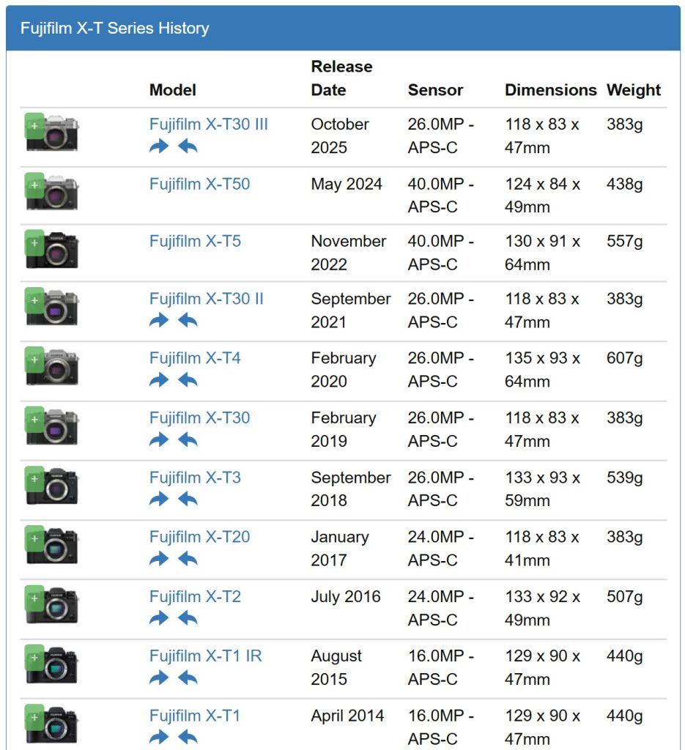
Task: Click the left-pointing arrow under Fujifilm X-T30 II
Action: [x=188, y=321]
